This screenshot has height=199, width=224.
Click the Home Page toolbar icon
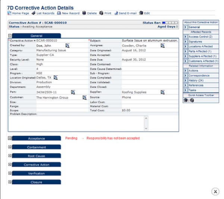9,13
